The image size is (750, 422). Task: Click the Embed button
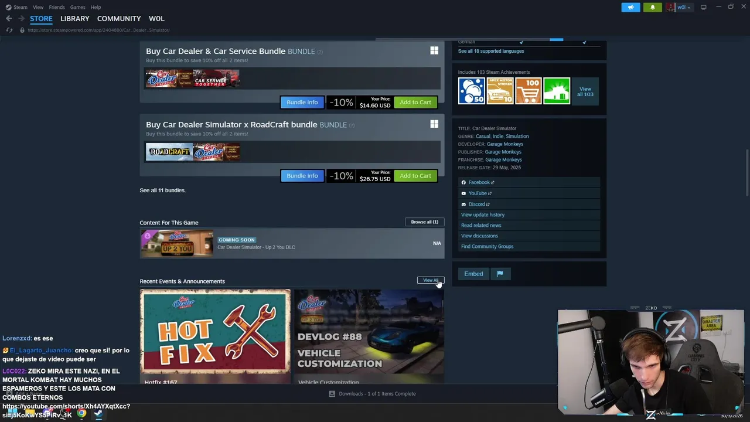point(473,274)
